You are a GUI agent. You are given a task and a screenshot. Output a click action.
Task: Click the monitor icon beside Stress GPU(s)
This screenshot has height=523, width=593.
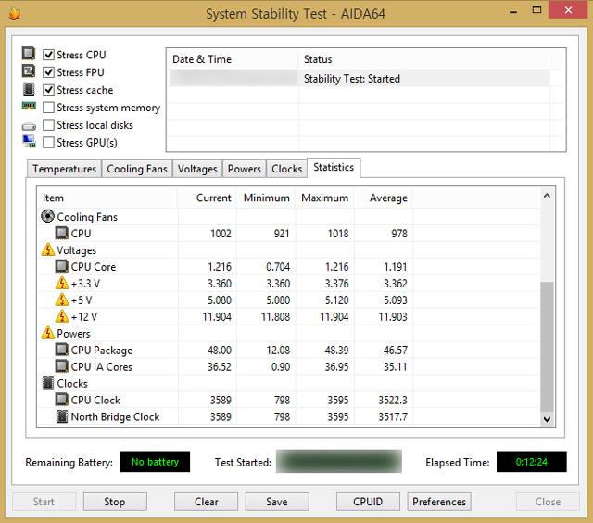click(x=29, y=141)
